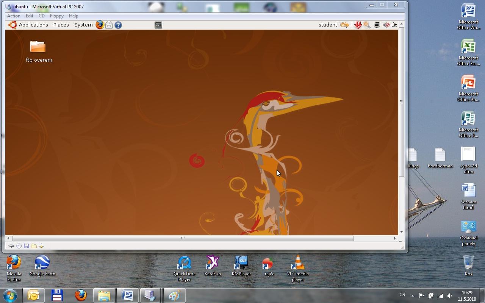Click the floppy disk app in Windows taskbar
This screenshot has height=303, width=485.
57,295
